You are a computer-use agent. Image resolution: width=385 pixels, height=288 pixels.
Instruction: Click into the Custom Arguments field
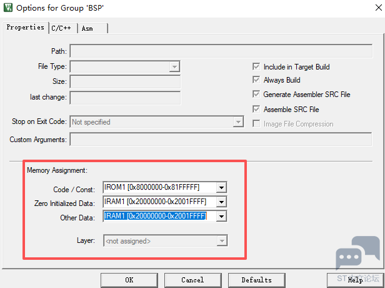[226, 140]
